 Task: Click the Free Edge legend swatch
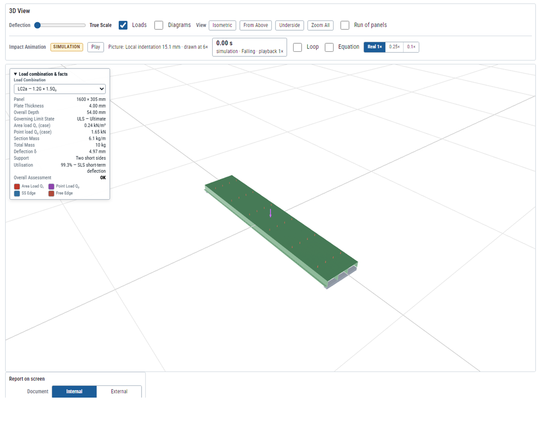pyautogui.click(x=51, y=193)
